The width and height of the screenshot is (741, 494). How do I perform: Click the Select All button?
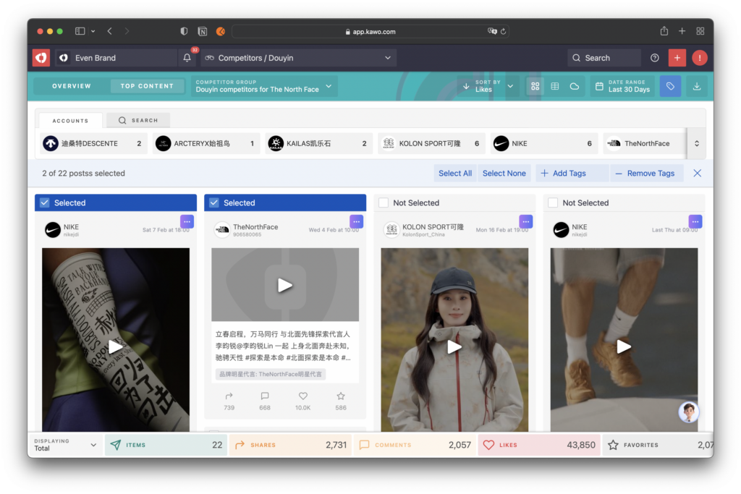tap(454, 174)
